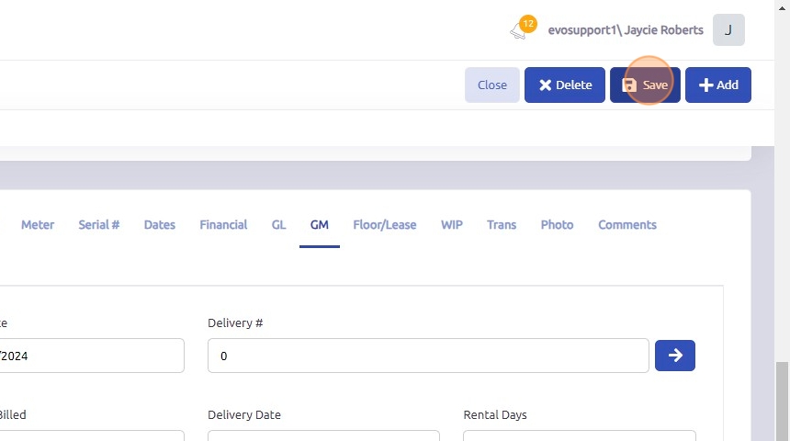Close the current form
Screen dimensions: 790x441
492,85
